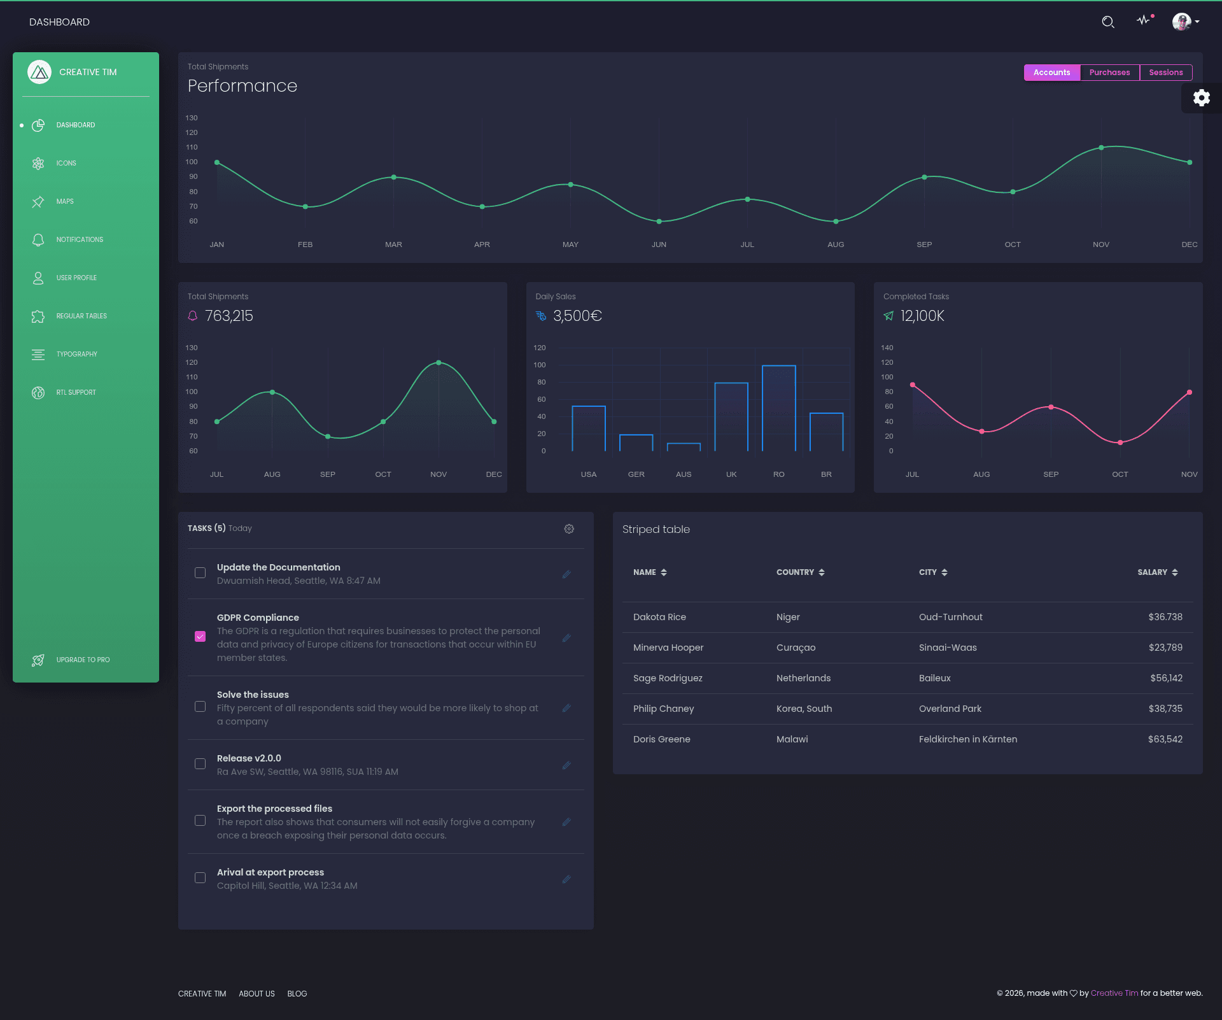
Task: Go to Dashboard menu label
Action: [76, 125]
